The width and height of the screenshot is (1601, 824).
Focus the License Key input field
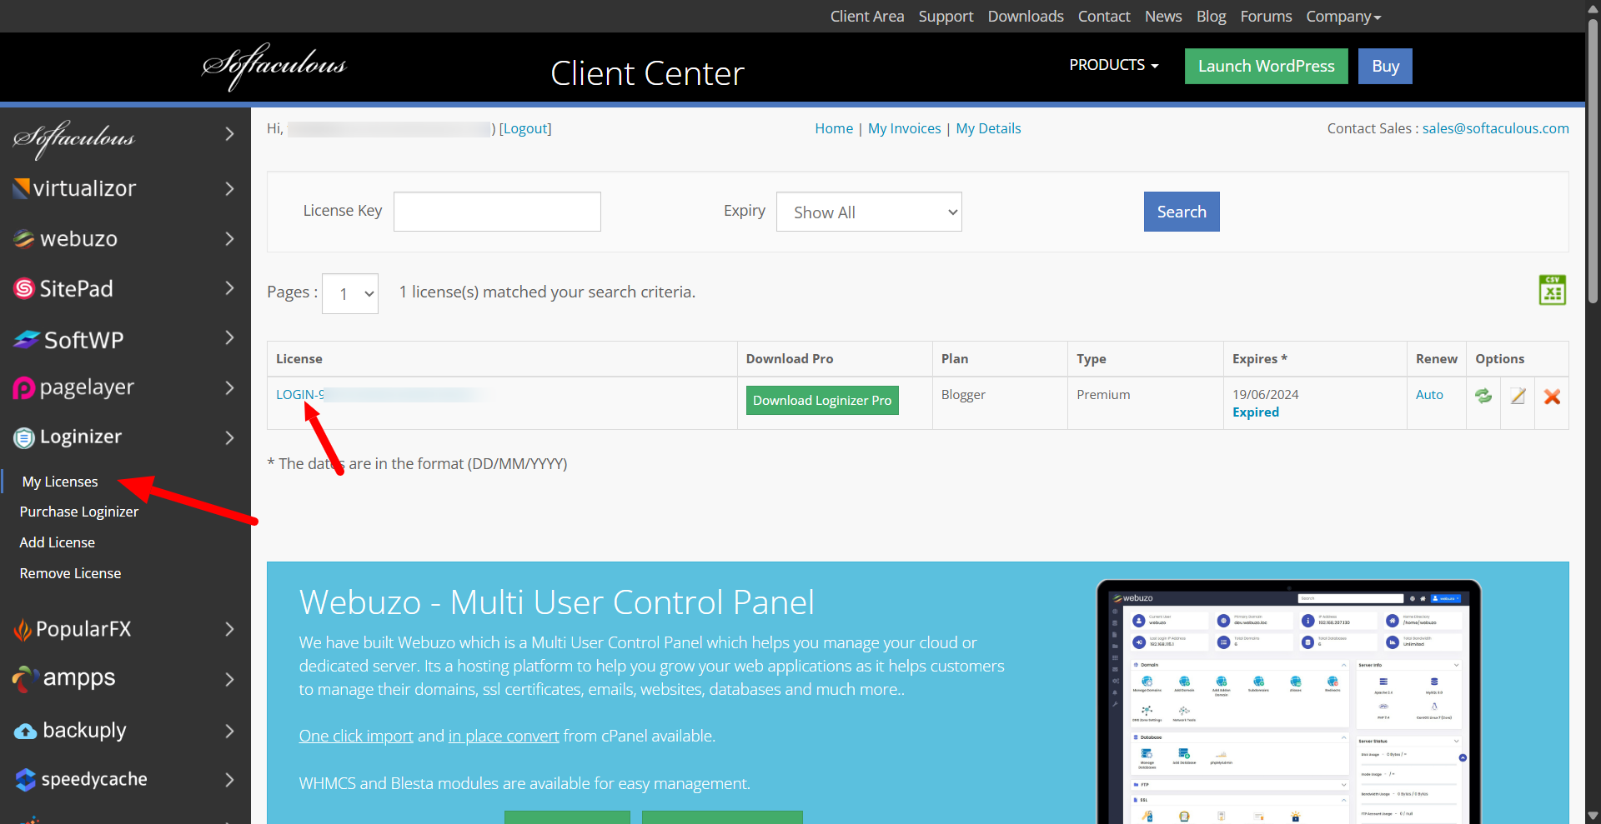(497, 212)
